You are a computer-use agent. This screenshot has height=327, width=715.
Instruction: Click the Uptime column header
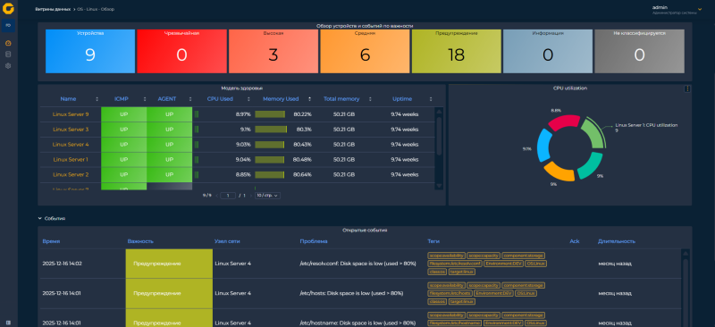coord(402,99)
